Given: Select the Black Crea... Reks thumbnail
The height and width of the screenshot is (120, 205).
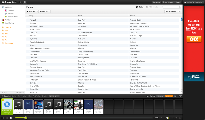Looking at the screenshot, I should 68,107.
